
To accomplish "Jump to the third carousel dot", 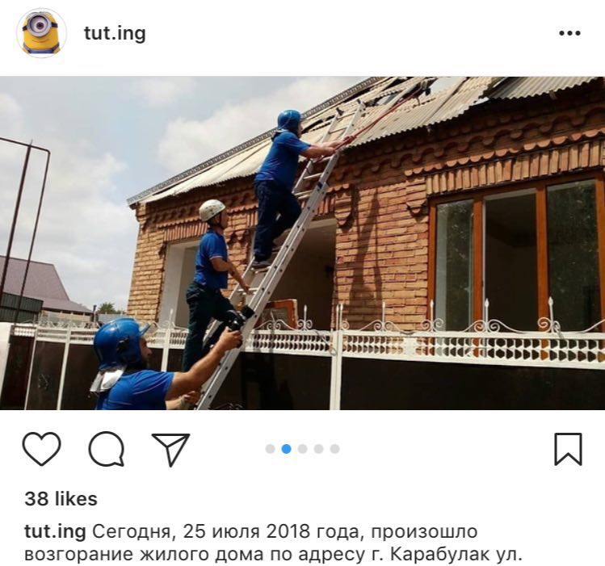I will [302, 449].
